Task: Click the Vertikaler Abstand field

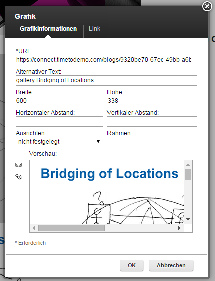Action: click(x=152, y=121)
